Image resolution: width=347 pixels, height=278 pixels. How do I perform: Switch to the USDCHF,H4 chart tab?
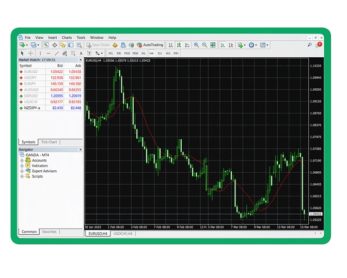click(x=123, y=234)
